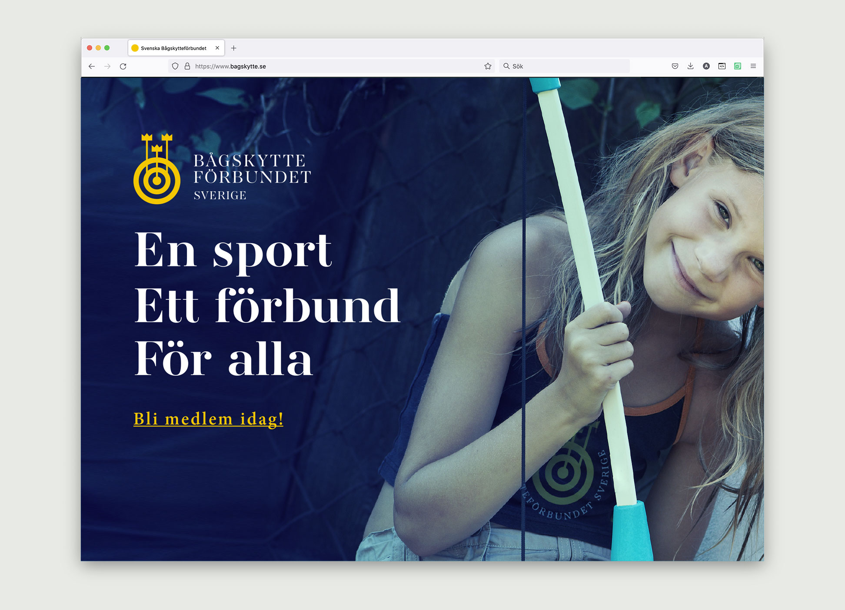Click the padlock site security icon
This screenshot has height=610, width=845.
coord(187,66)
